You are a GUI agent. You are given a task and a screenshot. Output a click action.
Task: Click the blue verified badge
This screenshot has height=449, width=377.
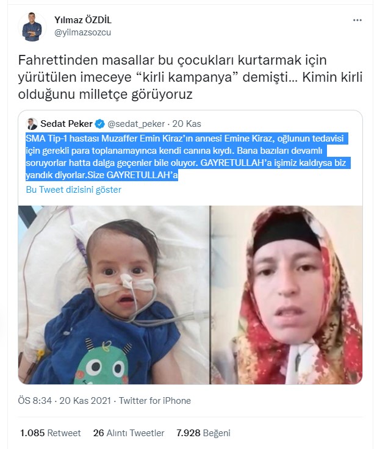(99, 124)
